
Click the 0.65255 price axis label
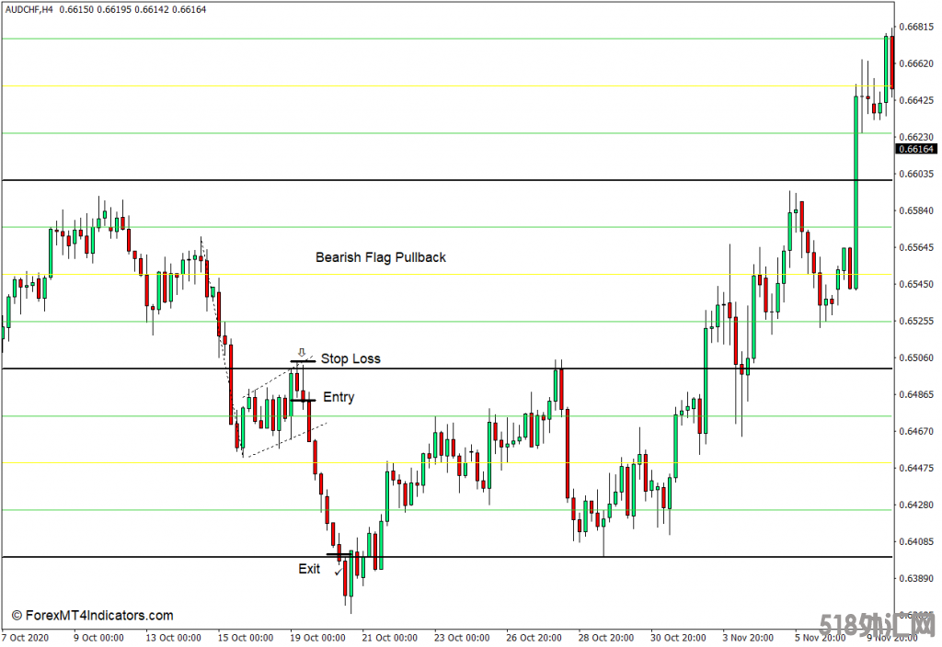coord(917,321)
